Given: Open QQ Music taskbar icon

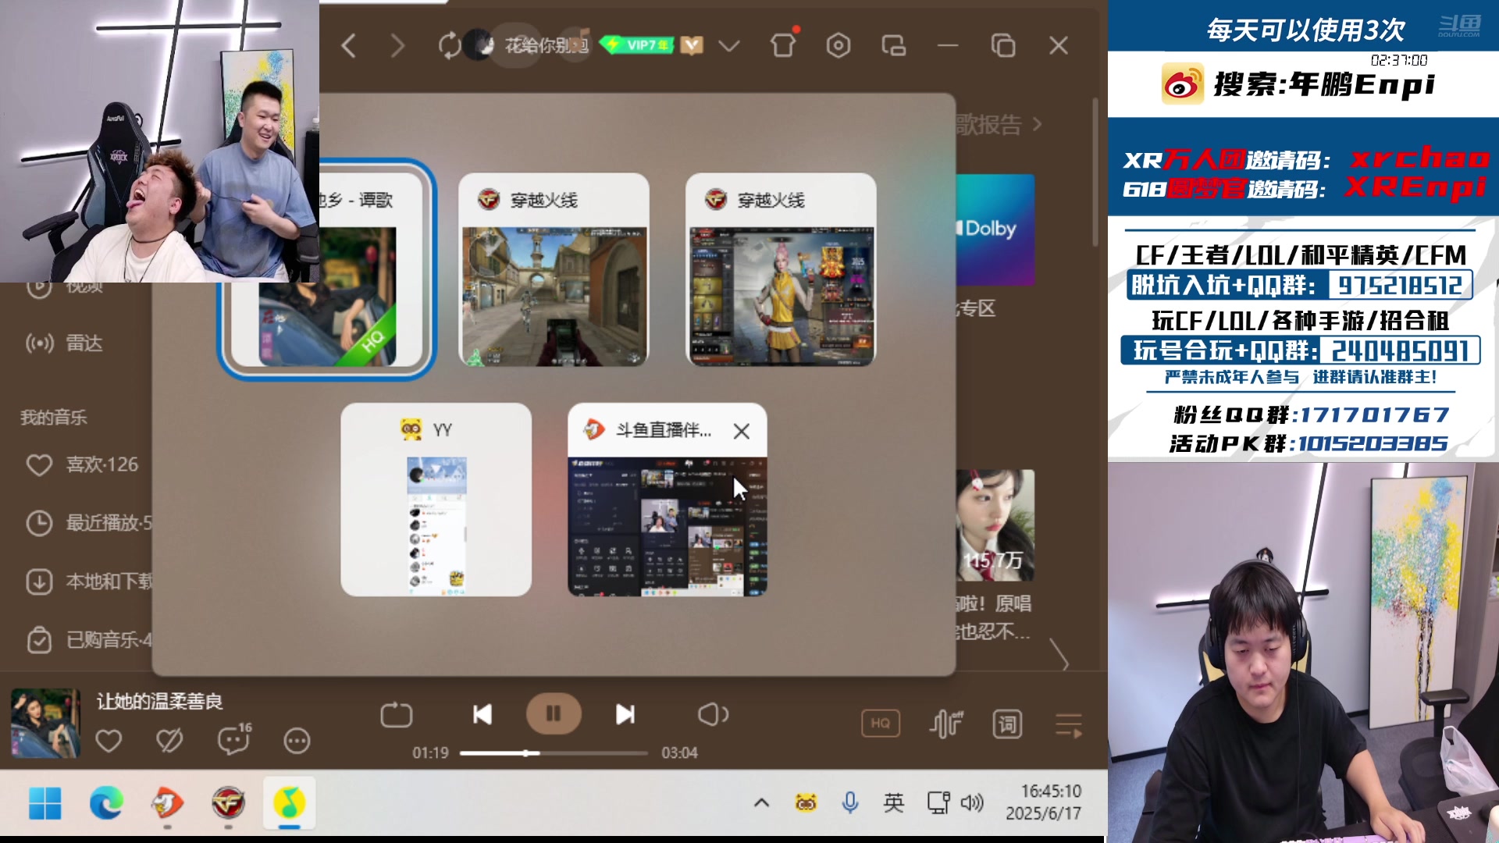Looking at the screenshot, I should click(x=289, y=803).
